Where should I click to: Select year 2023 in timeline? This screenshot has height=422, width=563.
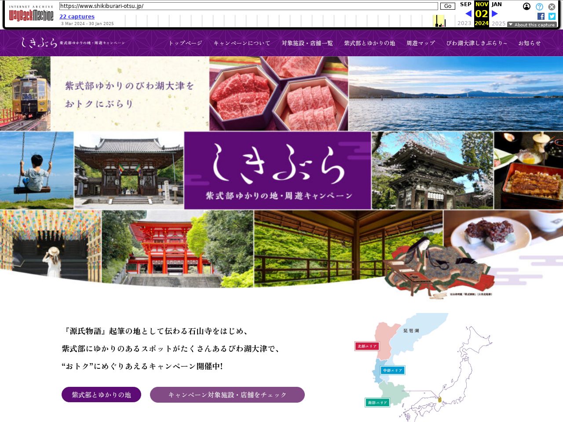(x=464, y=23)
